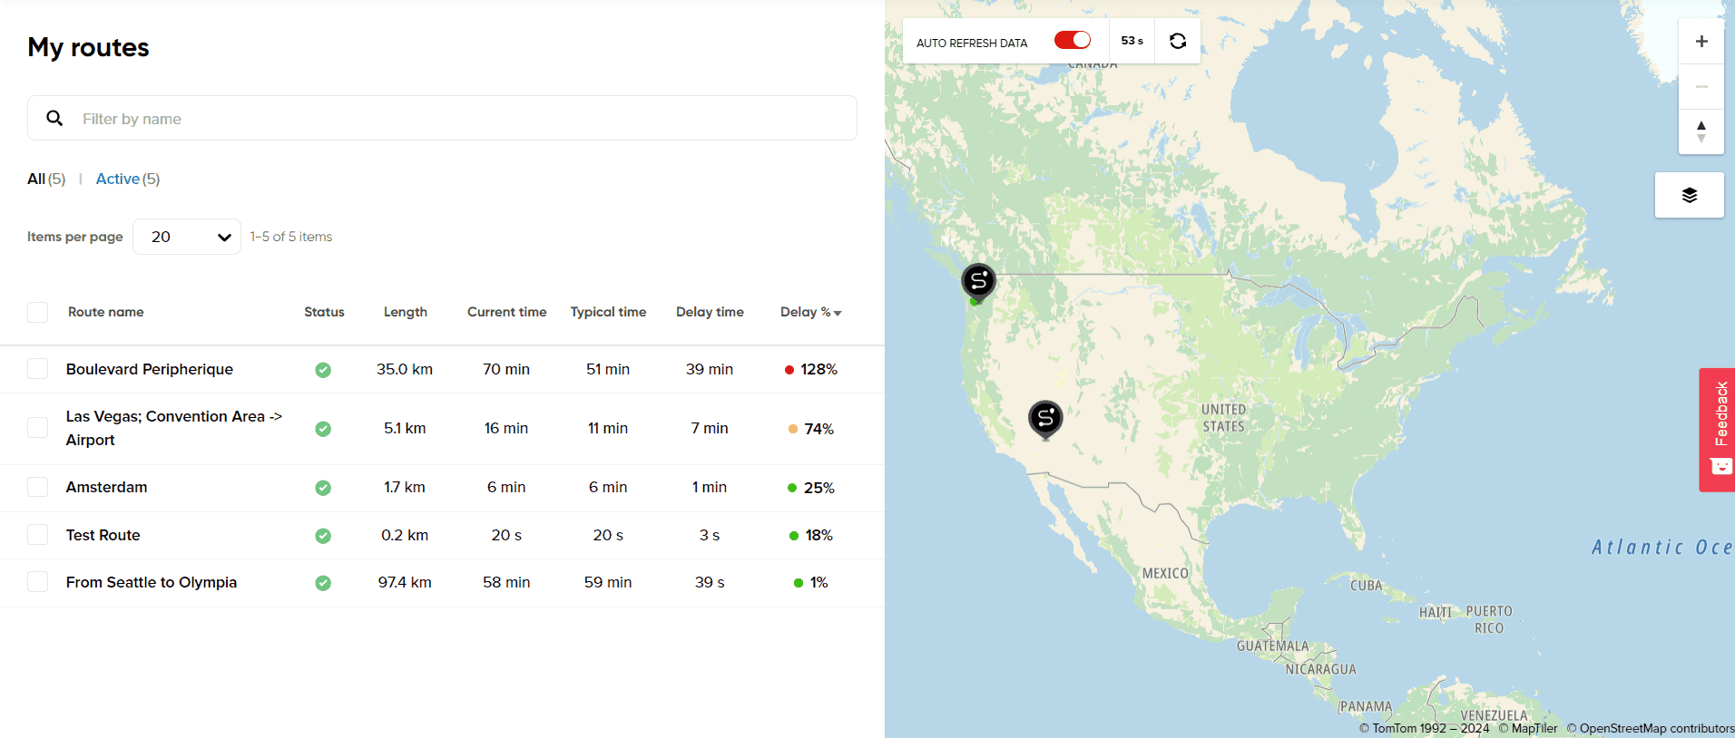Click the manual refresh data icon
Screen dimensions: 1735x738
[x=1177, y=41]
